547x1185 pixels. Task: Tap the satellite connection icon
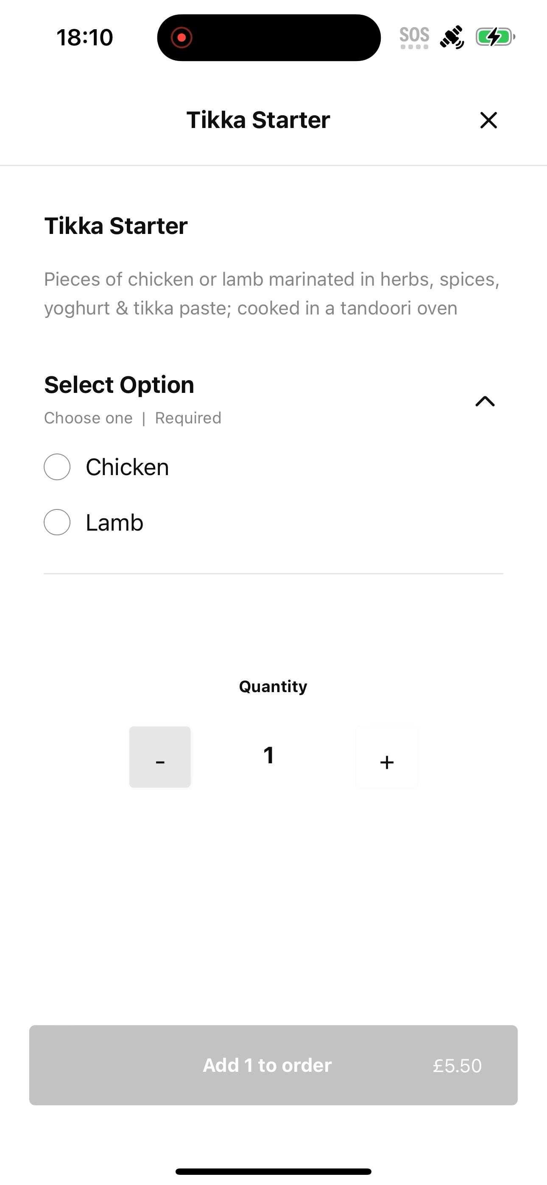(452, 37)
